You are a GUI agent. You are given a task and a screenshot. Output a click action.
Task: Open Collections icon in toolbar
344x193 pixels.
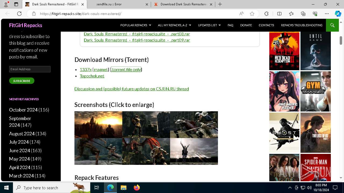tap(303, 14)
